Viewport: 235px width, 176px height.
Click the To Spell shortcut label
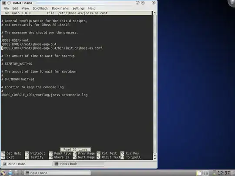133,157
